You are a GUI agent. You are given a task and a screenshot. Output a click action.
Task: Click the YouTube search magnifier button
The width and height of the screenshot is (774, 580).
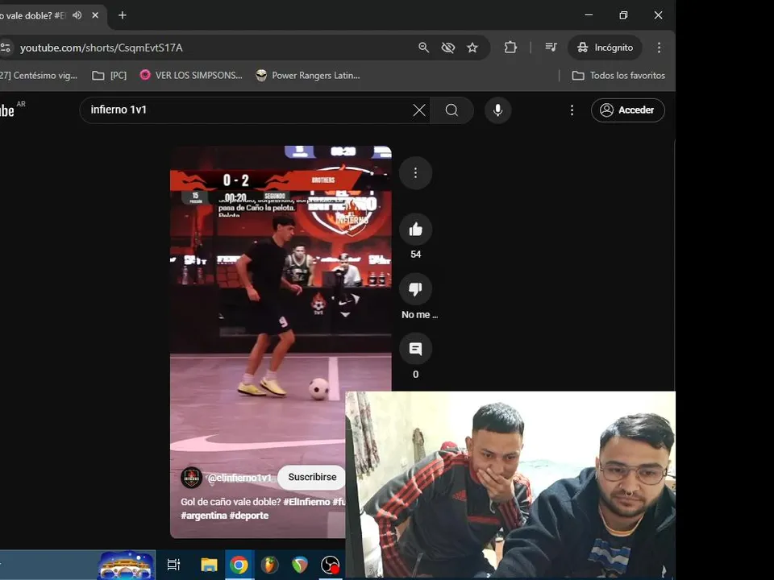pos(451,110)
